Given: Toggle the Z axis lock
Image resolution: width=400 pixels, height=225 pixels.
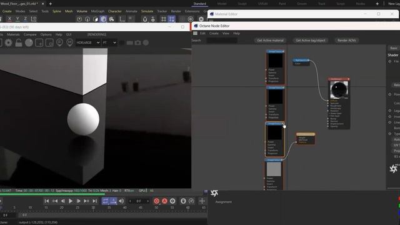Looking at the screenshot, I should tap(25, 19).
